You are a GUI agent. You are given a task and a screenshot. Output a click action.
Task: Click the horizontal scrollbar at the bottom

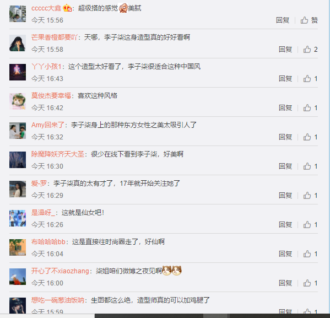(x=212, y=316)
